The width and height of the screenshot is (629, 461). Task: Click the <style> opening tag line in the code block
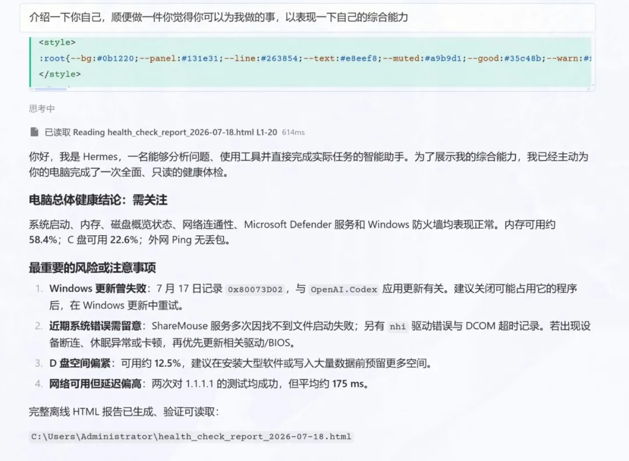pos(57,42)
